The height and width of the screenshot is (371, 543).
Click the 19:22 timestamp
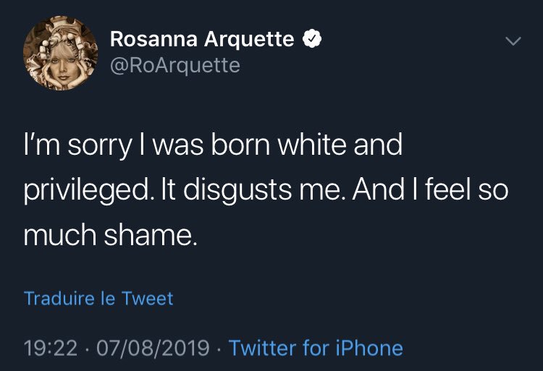coord(51,348)
